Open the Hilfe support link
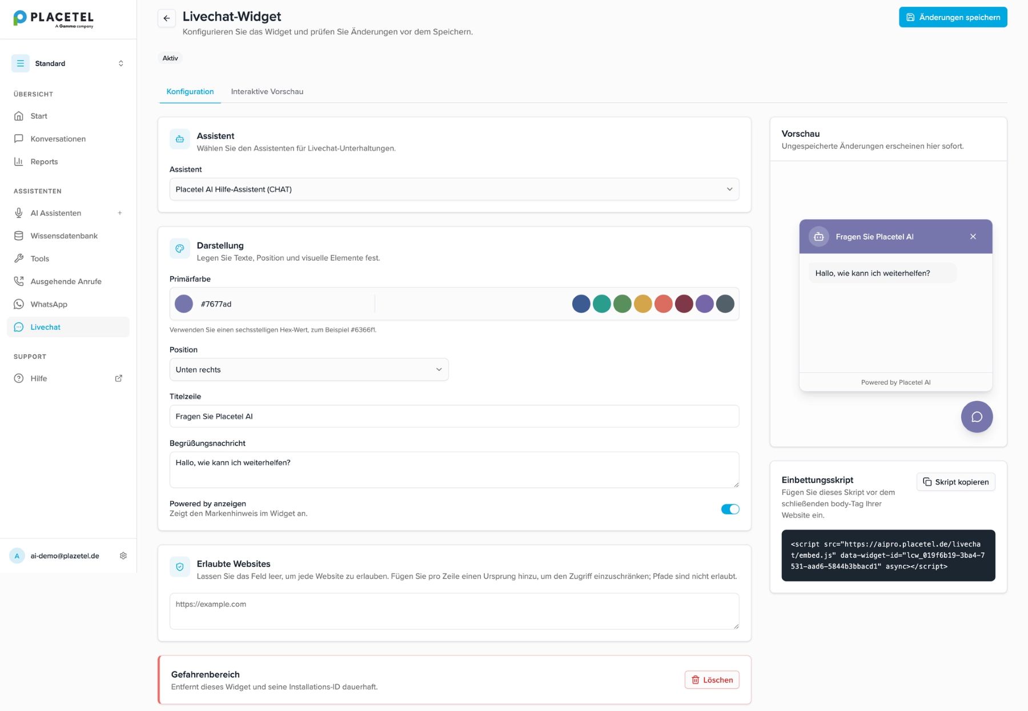Viewport: 1028px width, 711px height. click(x=69, y=378)
